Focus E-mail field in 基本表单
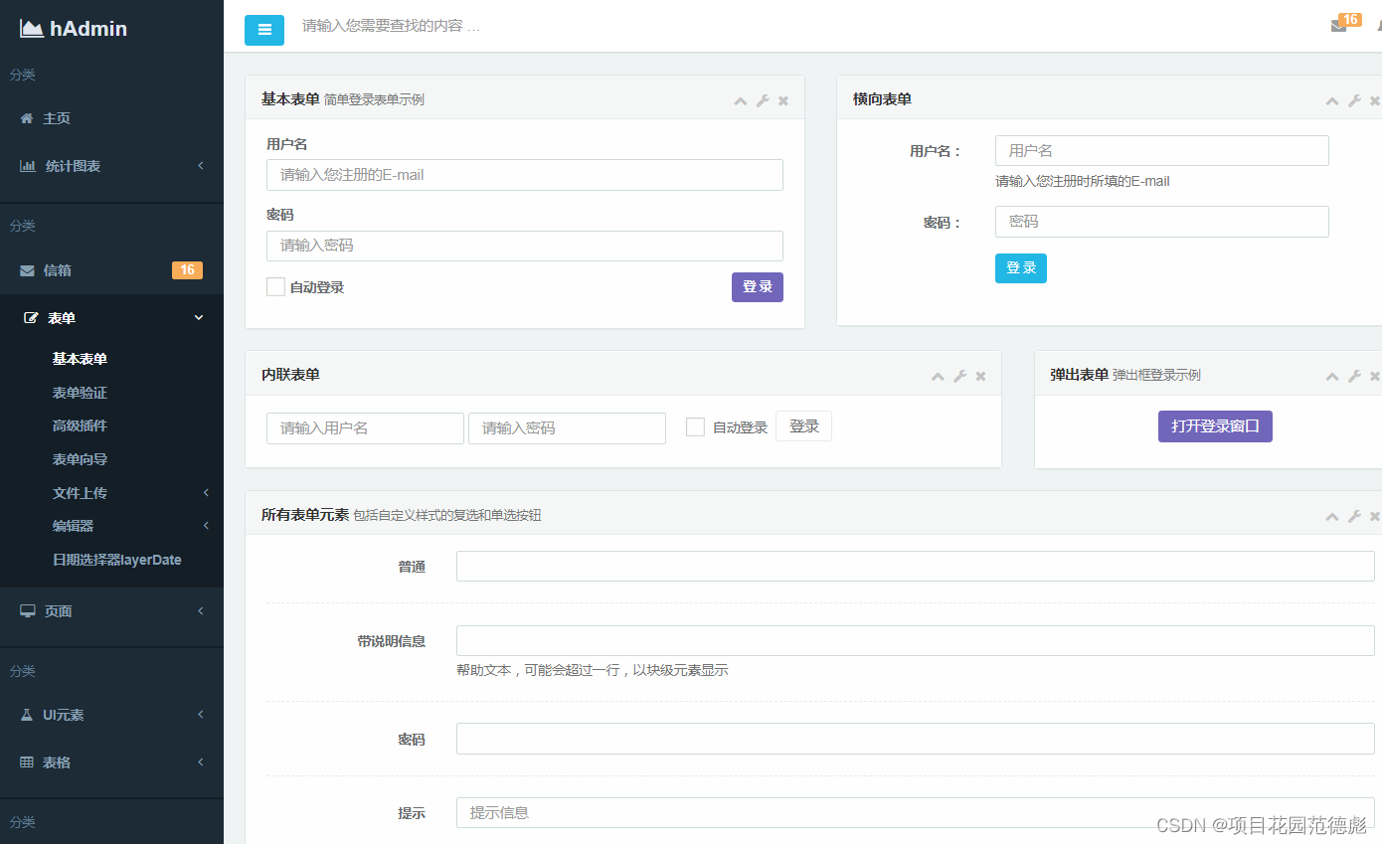The width and height of the screenshot is (1382, 844). tap(525, 175)
